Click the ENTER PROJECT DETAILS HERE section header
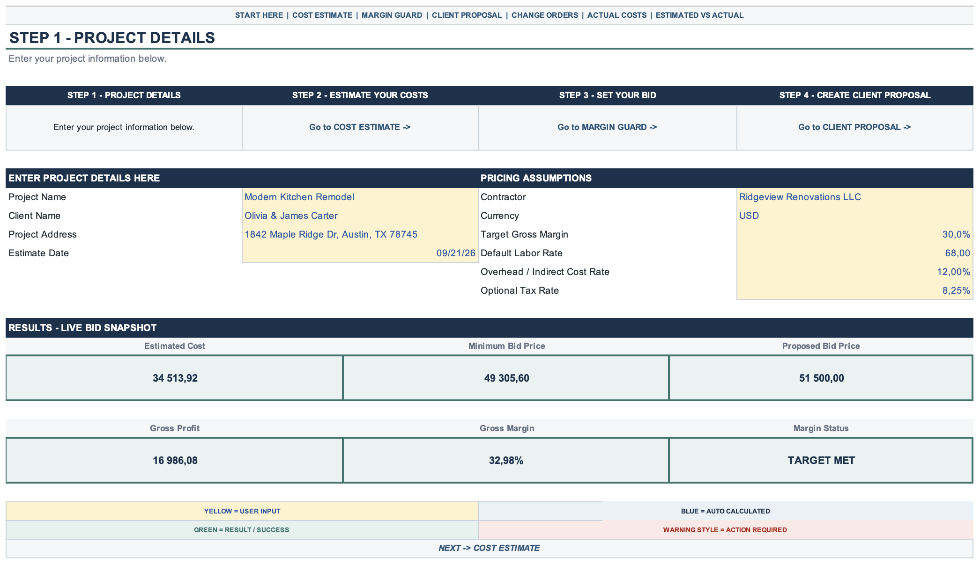Screen dimensions: 980x564 242,178
